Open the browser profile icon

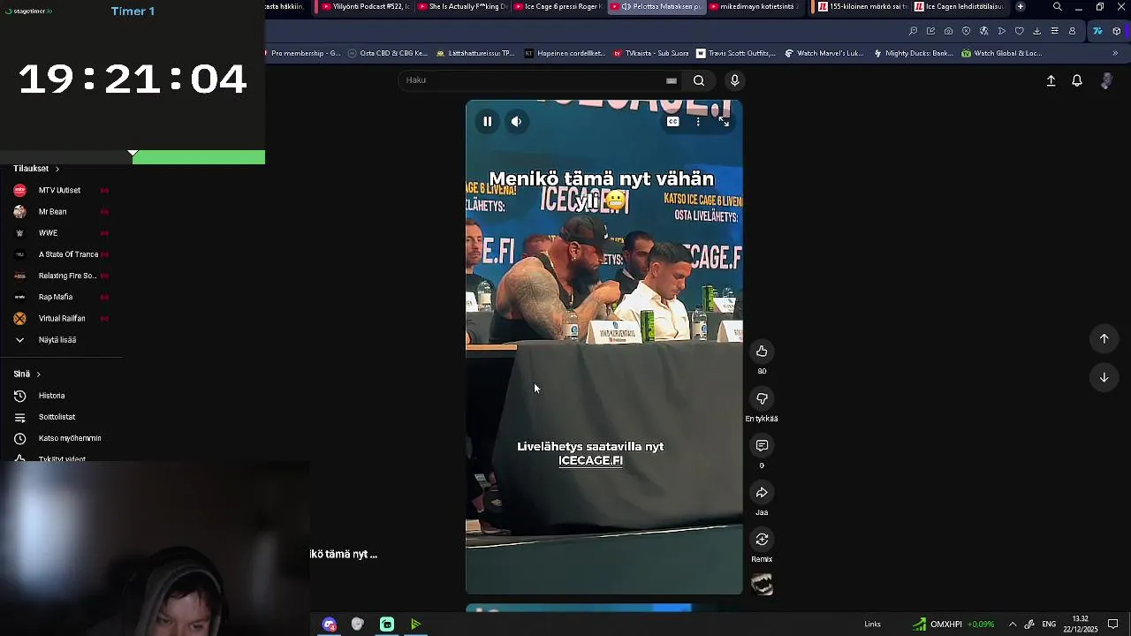1072,31
